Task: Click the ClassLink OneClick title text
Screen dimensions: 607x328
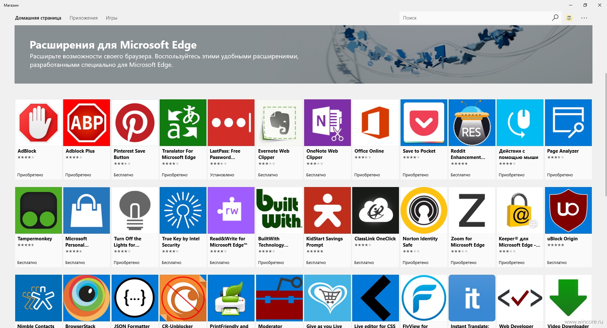Action: (x=375, y=239)
